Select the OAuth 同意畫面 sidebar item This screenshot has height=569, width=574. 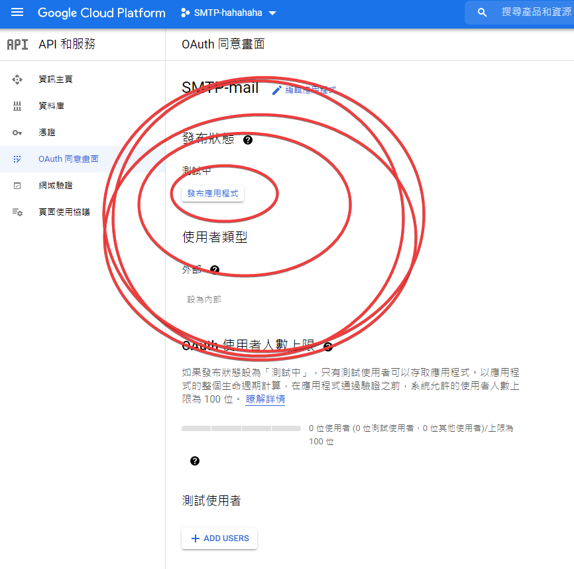tap(82, 159)
